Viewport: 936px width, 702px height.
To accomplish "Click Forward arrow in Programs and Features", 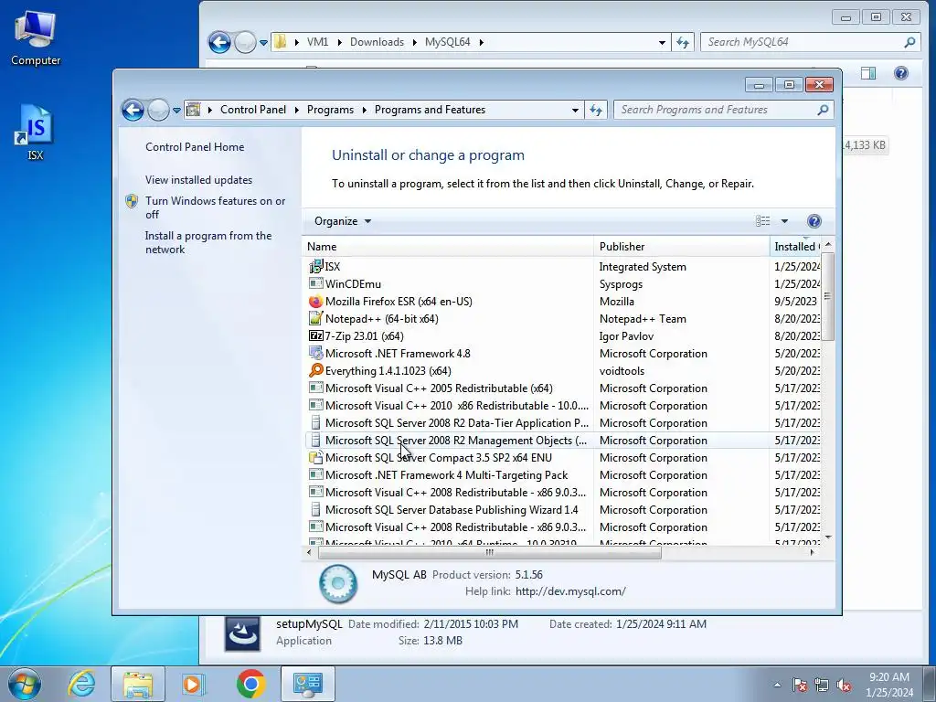I will [158, 110].
